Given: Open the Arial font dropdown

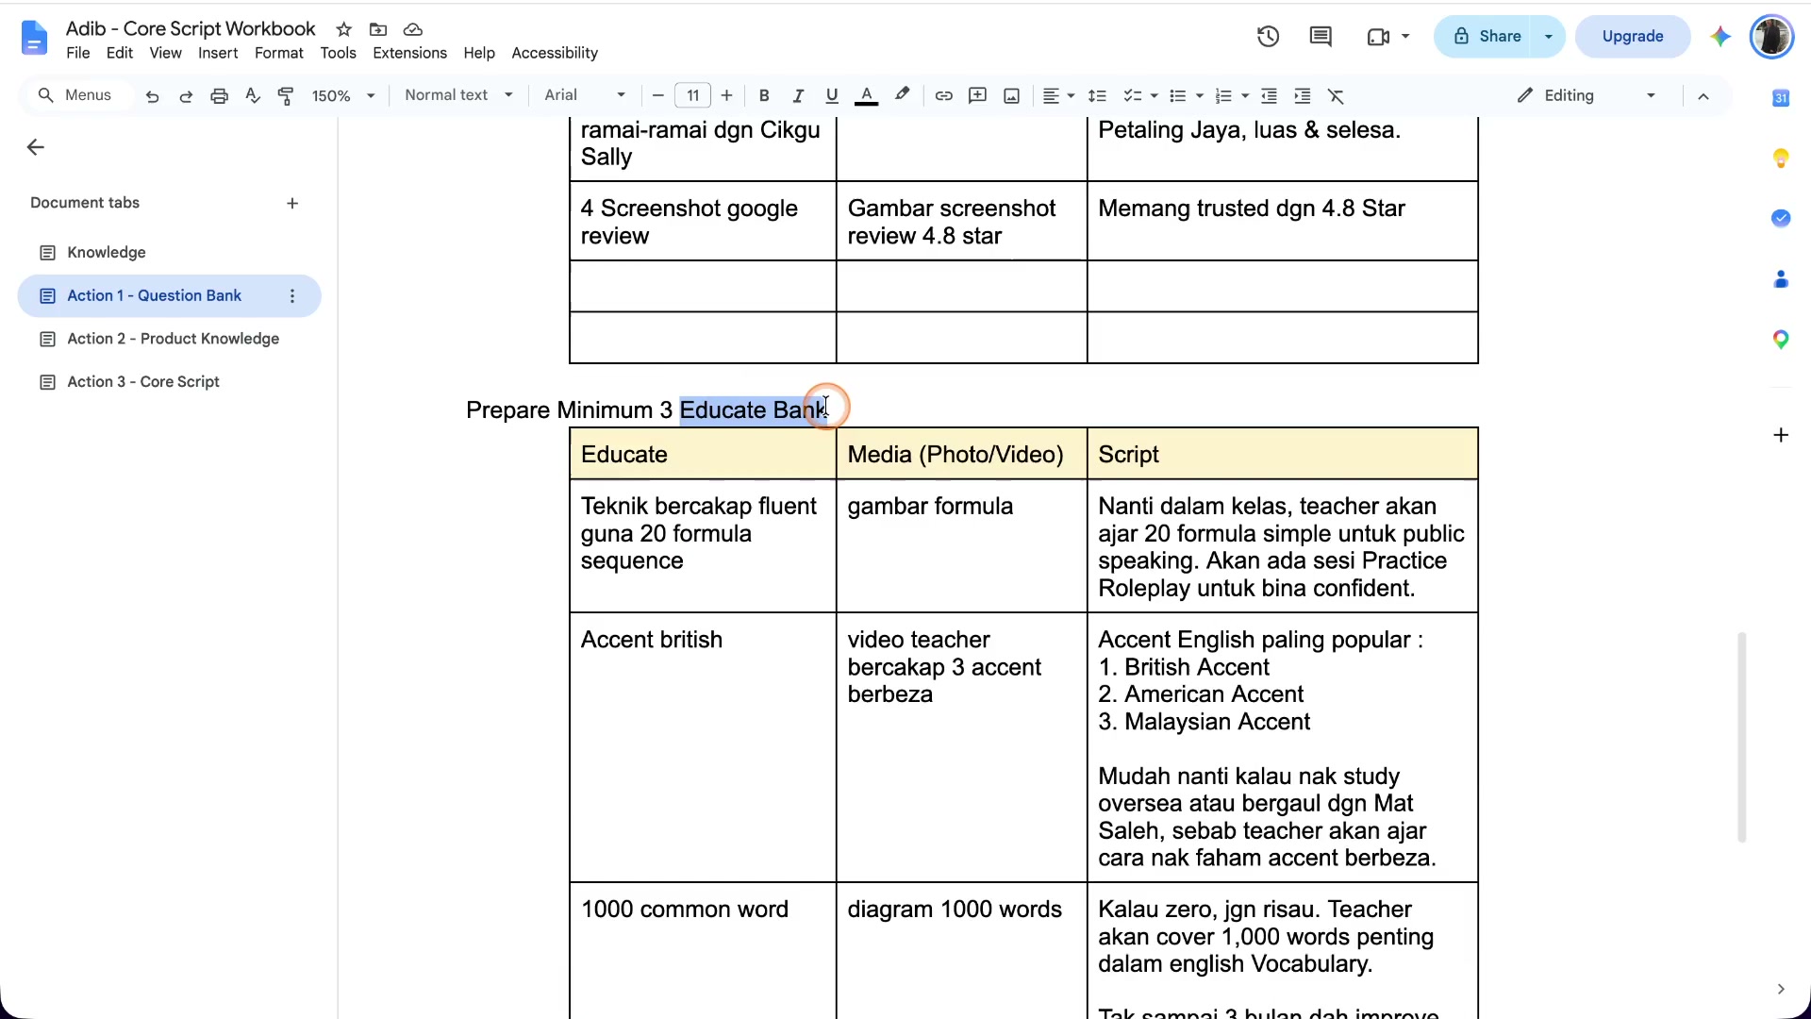Looking at the screenshot, I should coord(585,95).
